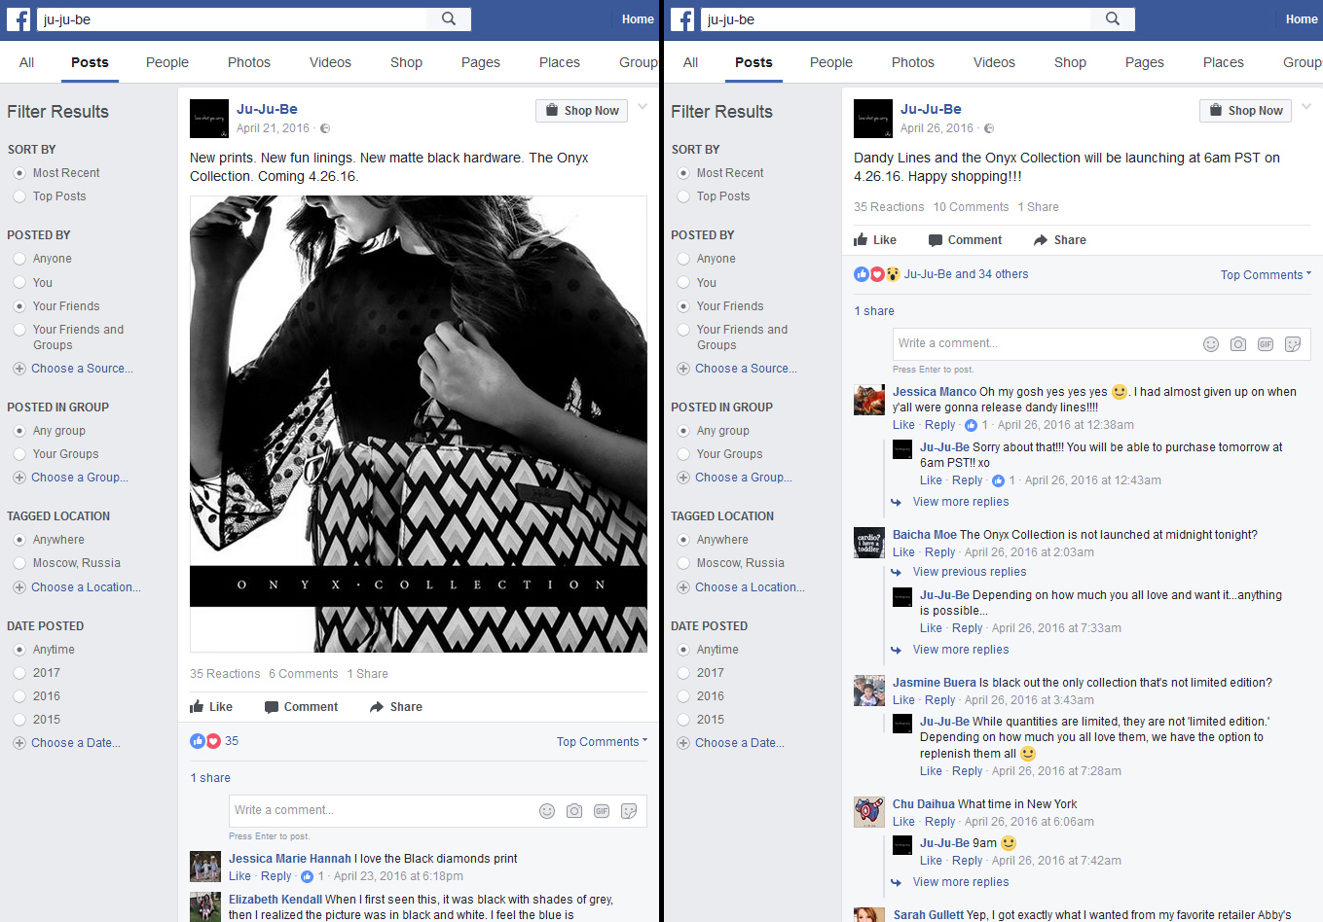Viewport: 1323px width, 922px height.
Task: Click reaction icons beside 'Ju-Ju-Be and 34 others'
Action: point(877,274)
